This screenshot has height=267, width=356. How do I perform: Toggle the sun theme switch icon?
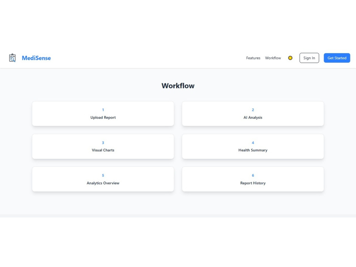[x=290, y=58]
